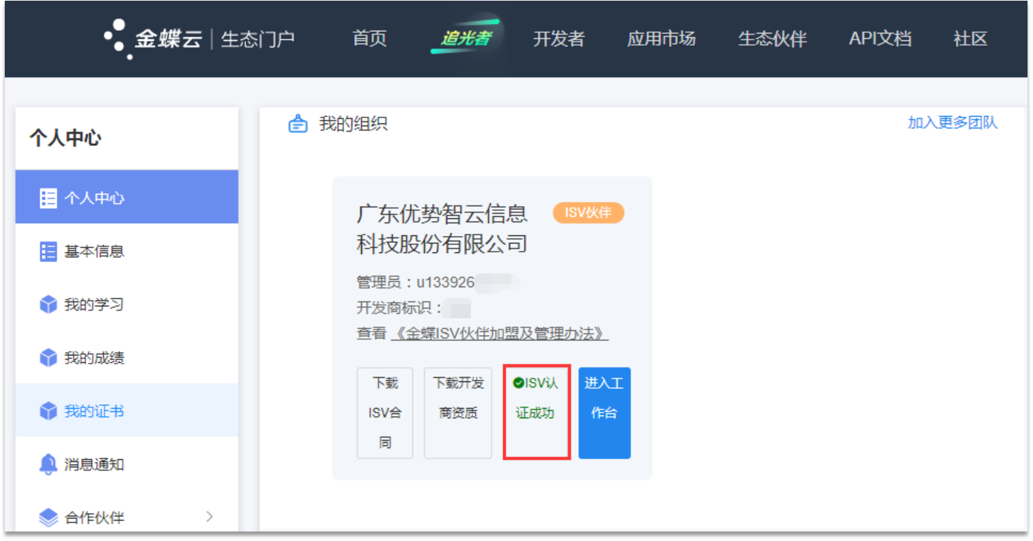The height and width of the screenshot is (541, 1033).
Task: Click the list icon beside 个人中心 menu item
Action: [48, 198]
